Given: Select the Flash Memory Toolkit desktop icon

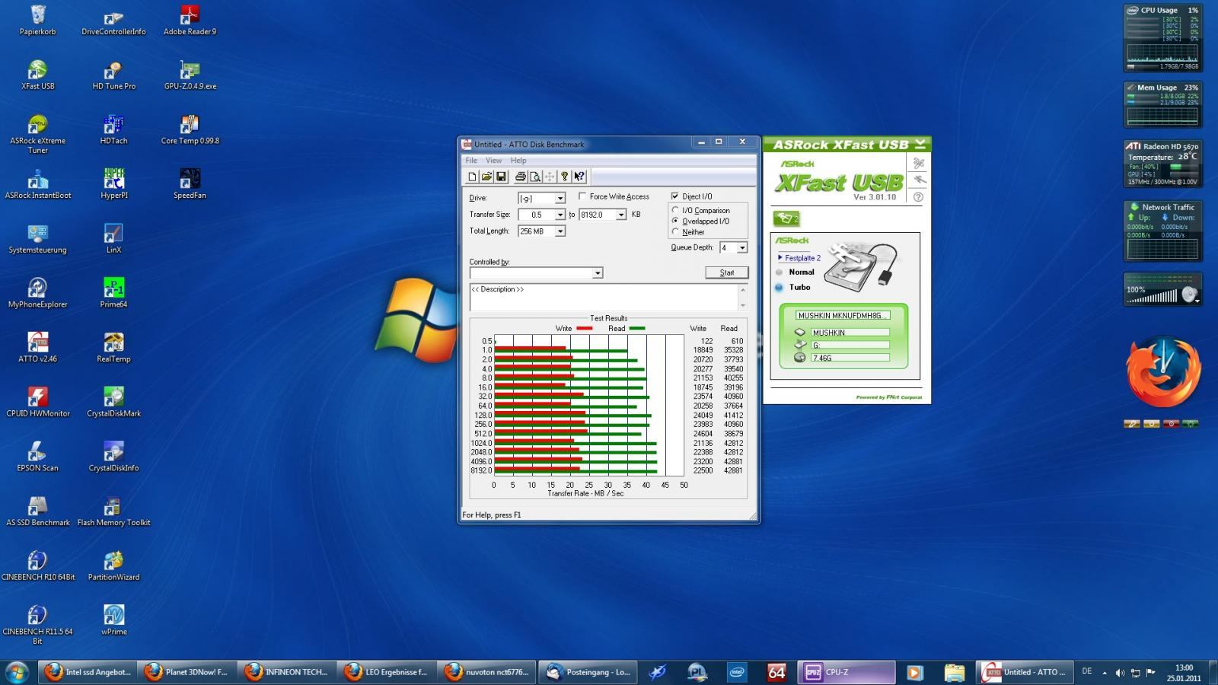Looking at the screenshot, I should 113,511.
